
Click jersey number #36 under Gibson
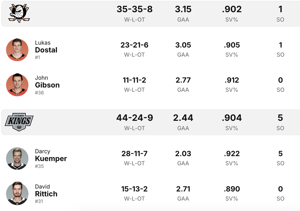[x=39, y=93]
